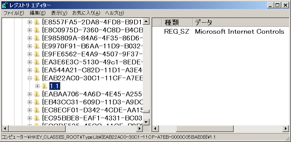
Task: Click the REG_SZ type cell
Action: click(x=176, y=32)
